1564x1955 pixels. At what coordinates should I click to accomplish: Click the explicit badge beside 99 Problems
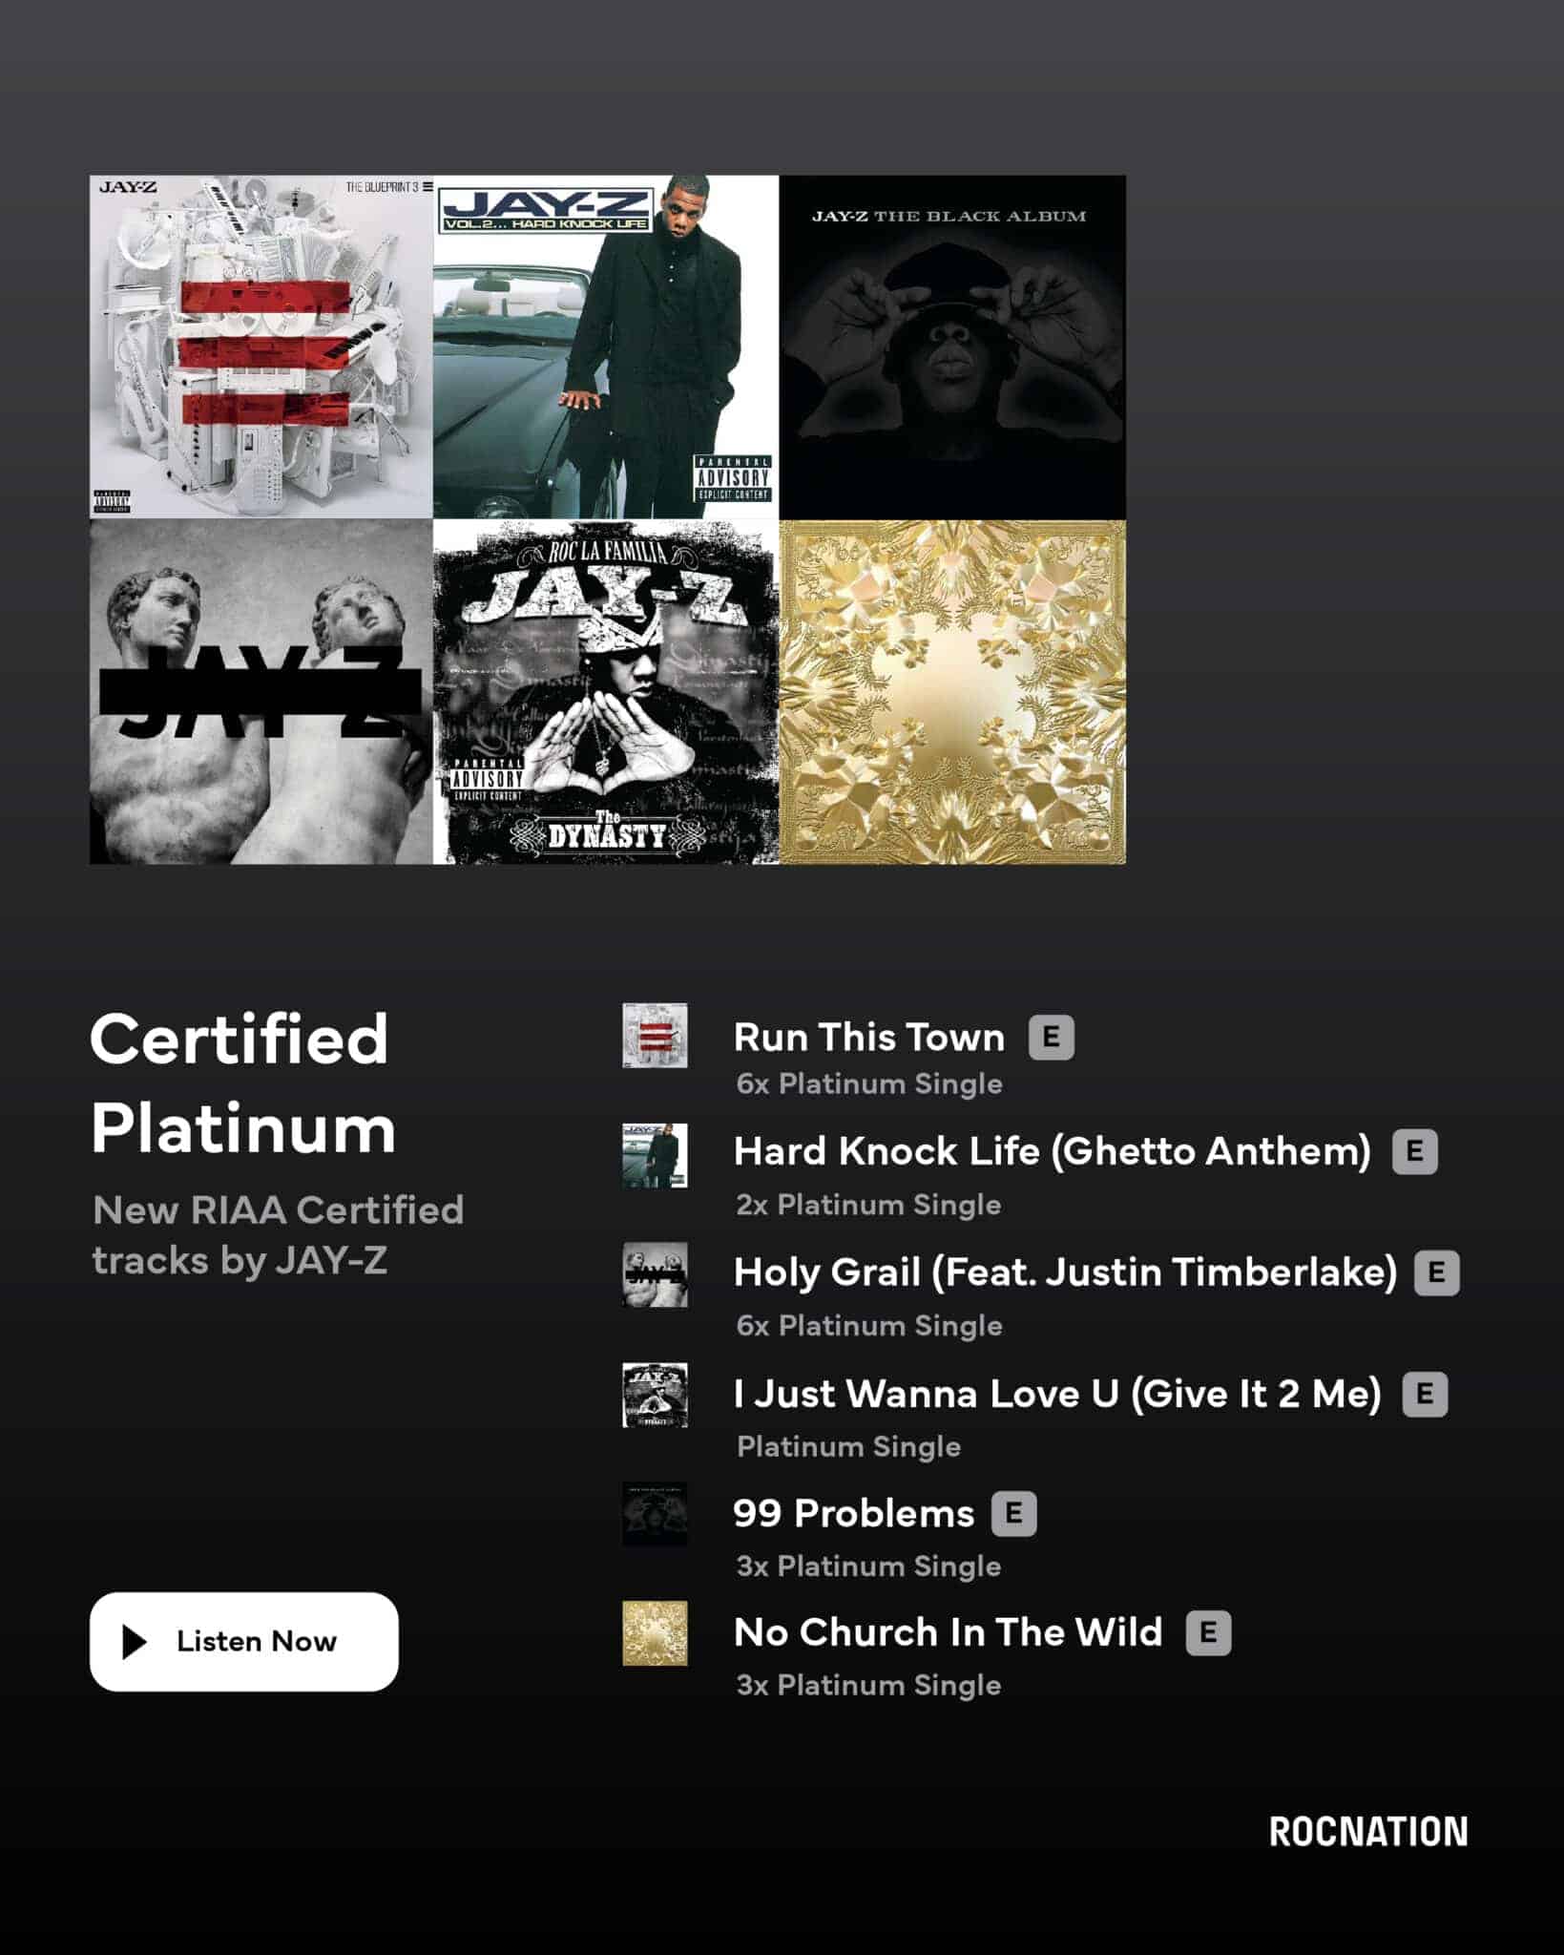click(x=1014, y=1513)
